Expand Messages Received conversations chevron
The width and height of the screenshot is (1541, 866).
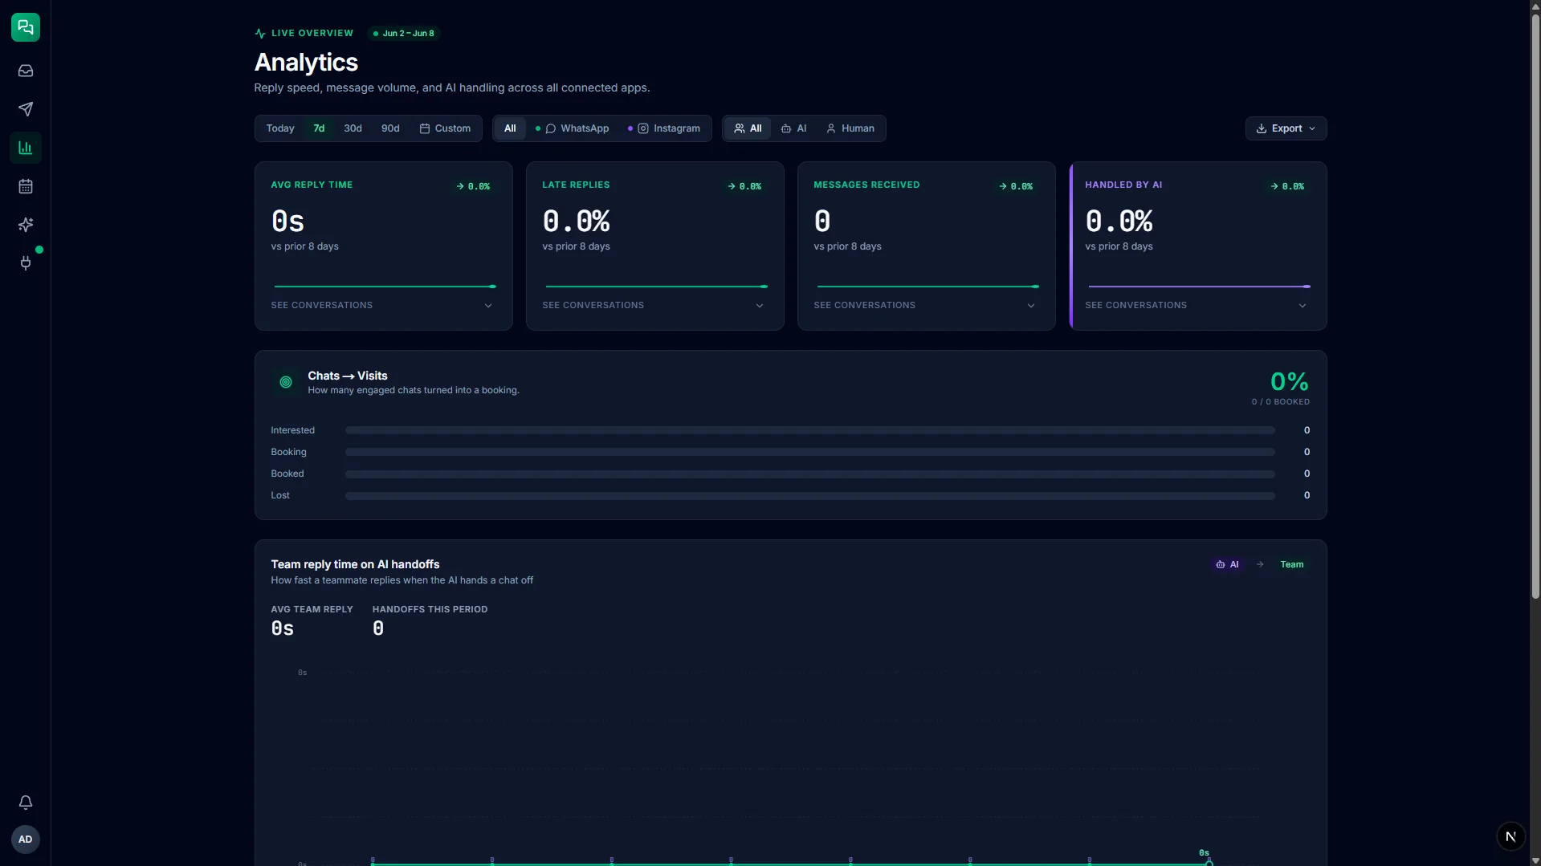[1031, 306]
